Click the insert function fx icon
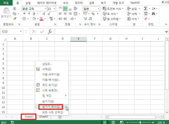Screen dimensions: 169x124 pyautogui.click(x=50, y=32)
